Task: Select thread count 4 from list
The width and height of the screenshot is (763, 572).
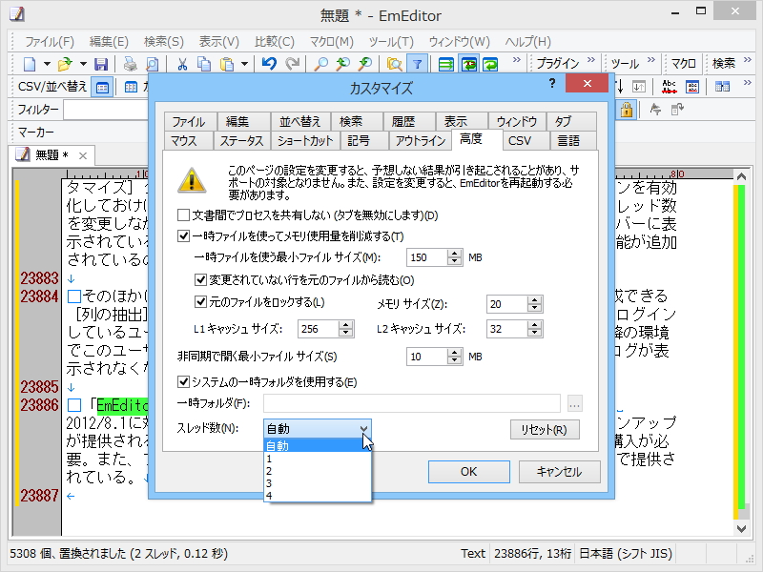Action: pos(318,496)
